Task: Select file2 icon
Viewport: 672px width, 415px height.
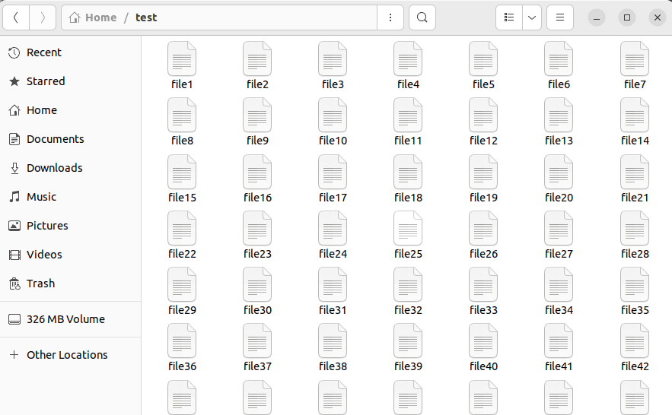Action: click(x=257, y=59)
